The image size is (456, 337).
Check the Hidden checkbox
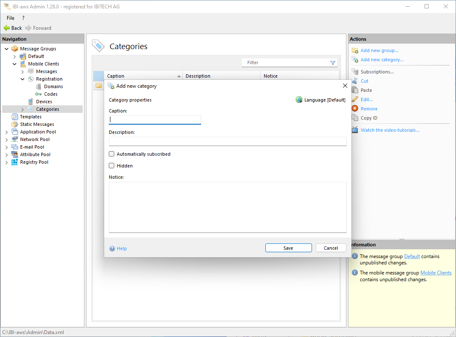tap(112, 166)
